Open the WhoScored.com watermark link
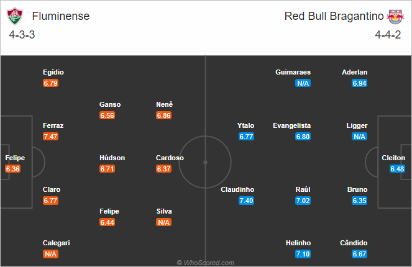The height and width of the screenshot is (267, 412). [x=206, y=263]
